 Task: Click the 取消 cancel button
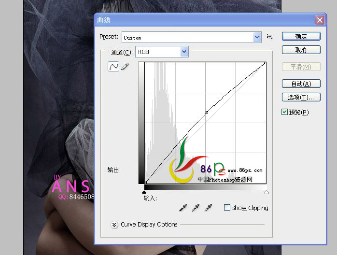point(301,50)
